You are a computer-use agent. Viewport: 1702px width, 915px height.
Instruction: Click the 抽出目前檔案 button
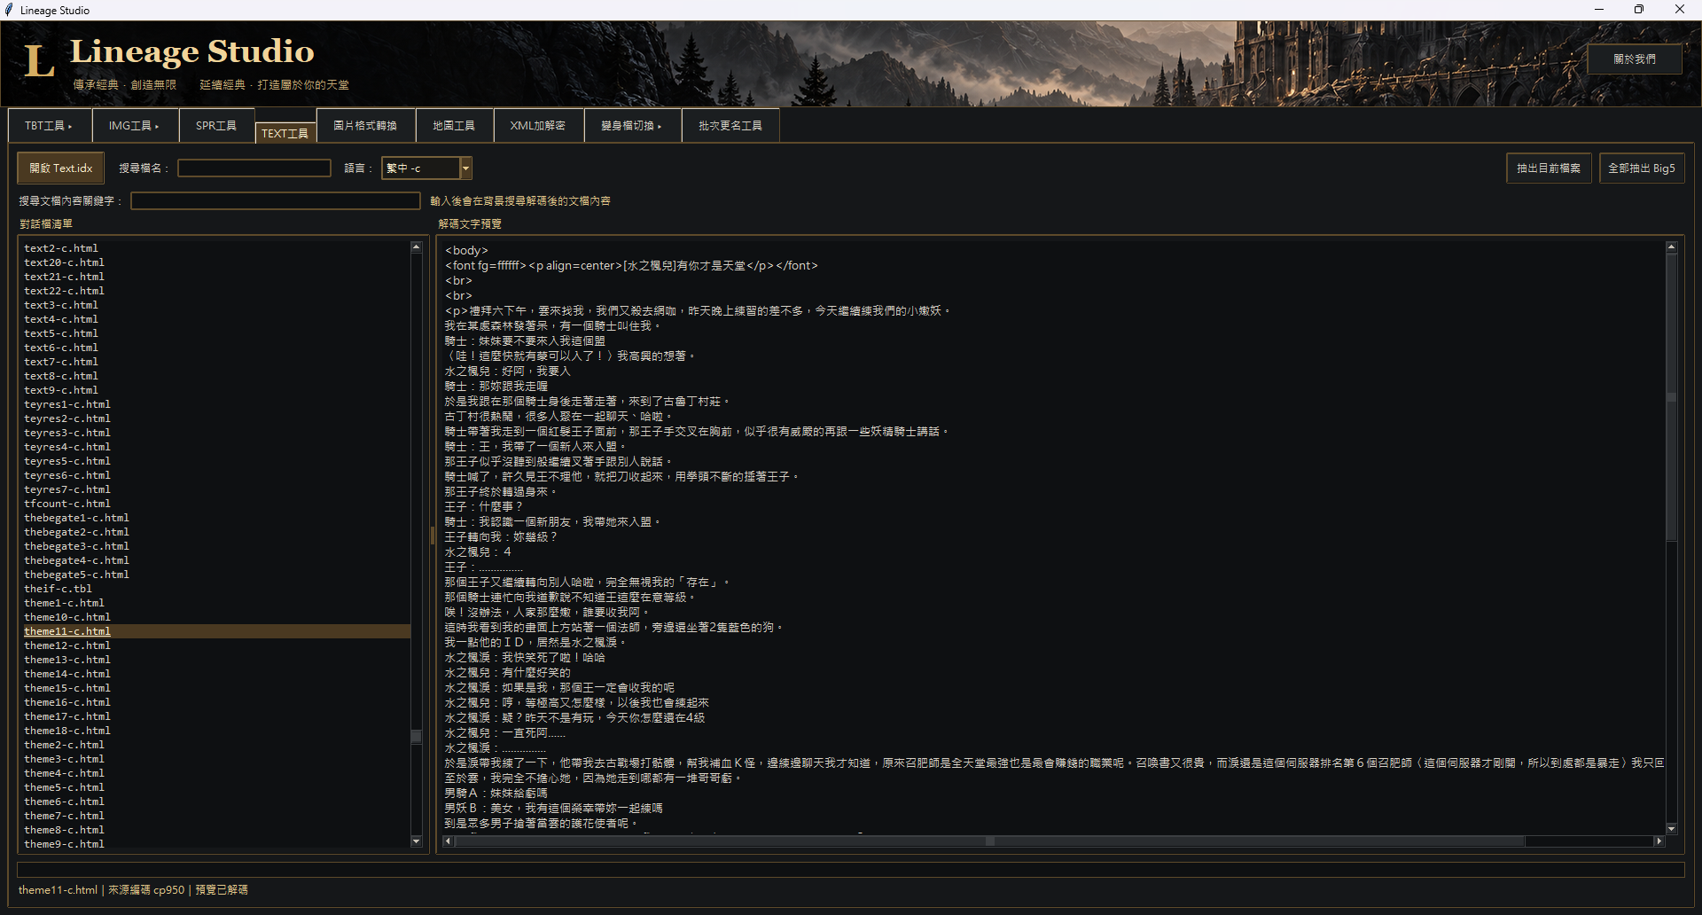coord(1549,168)
